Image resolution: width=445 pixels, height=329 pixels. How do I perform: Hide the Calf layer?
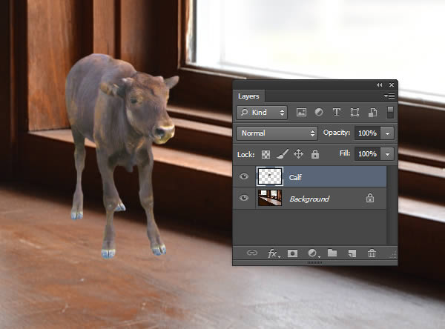click(244, 176)
